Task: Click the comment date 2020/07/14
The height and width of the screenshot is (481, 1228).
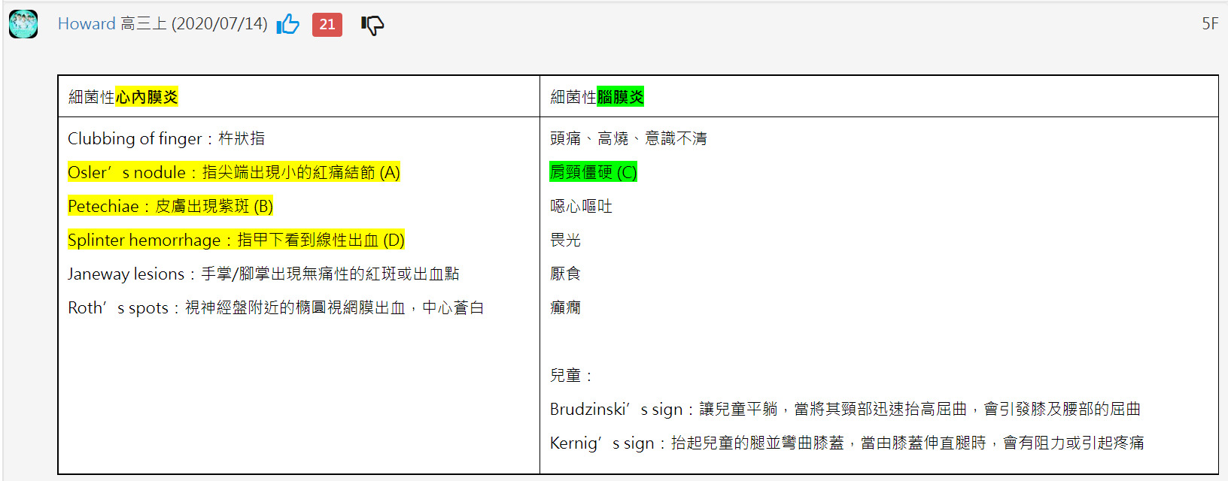Action: click(220, 24)
